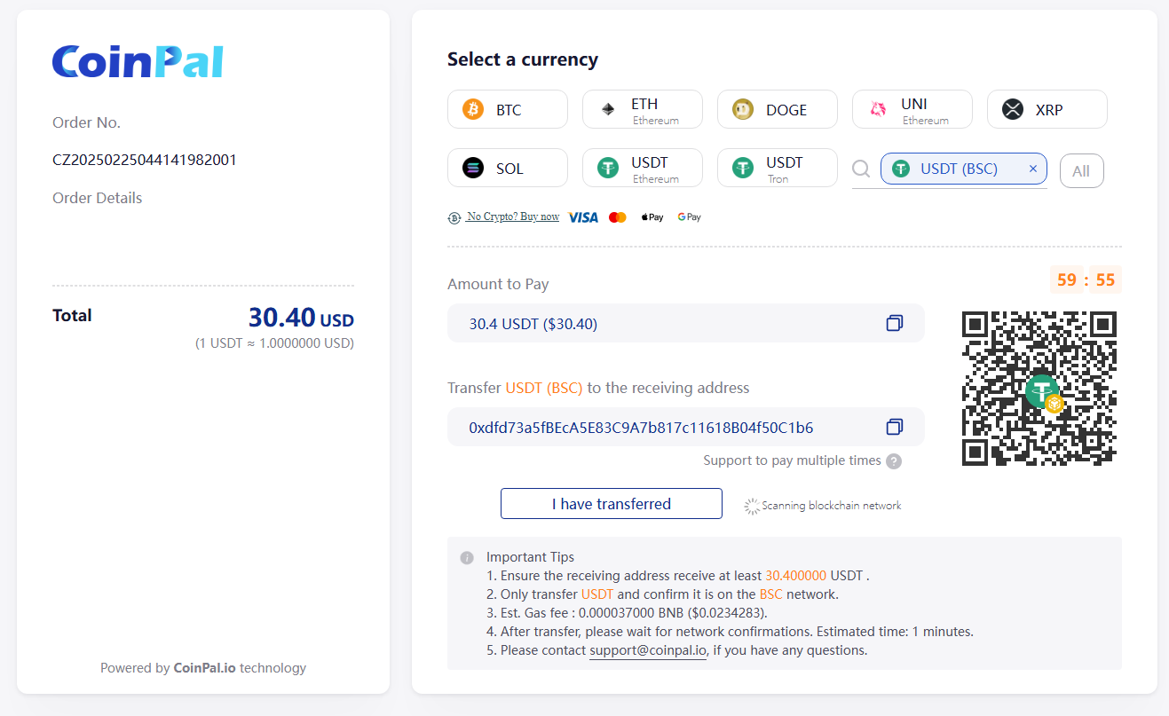Open the No Crypto? Buy now link
Viewport: 1169px width, 716px height.
(x=513, y=216)
